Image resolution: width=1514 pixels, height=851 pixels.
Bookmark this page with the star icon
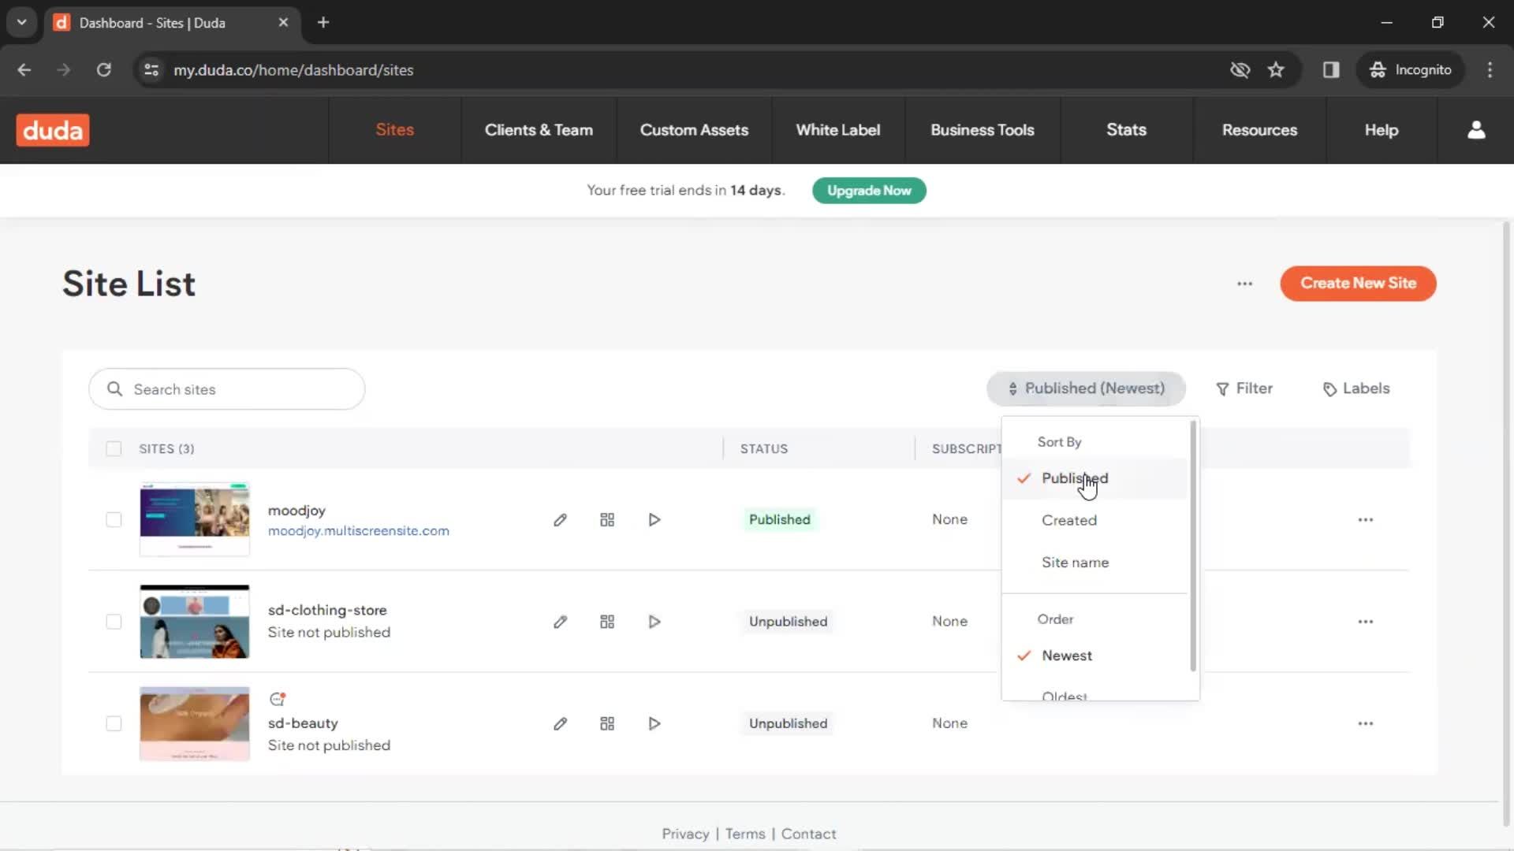[x=1276, y=70]
